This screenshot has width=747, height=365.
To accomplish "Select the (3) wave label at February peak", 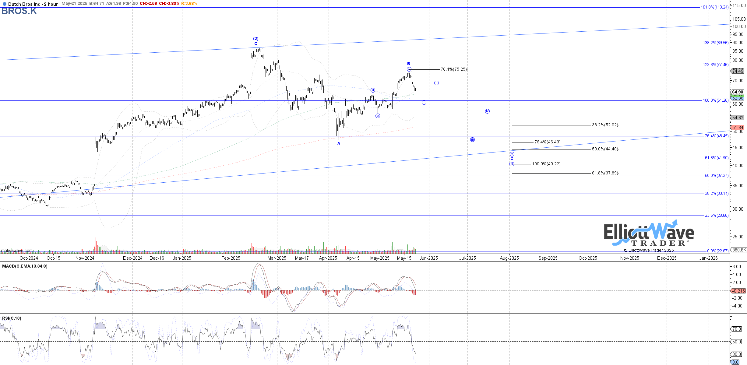I will [256, 38].
